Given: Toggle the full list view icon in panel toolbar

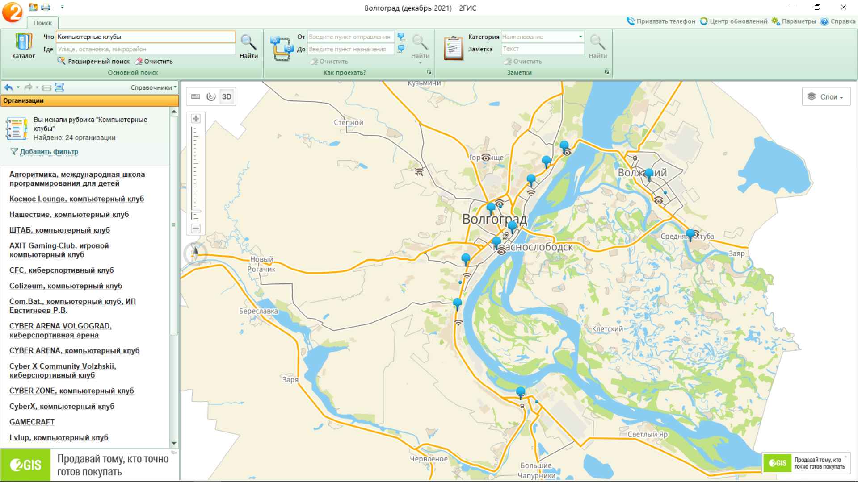Looking at the screenshot, I should 59,87.
